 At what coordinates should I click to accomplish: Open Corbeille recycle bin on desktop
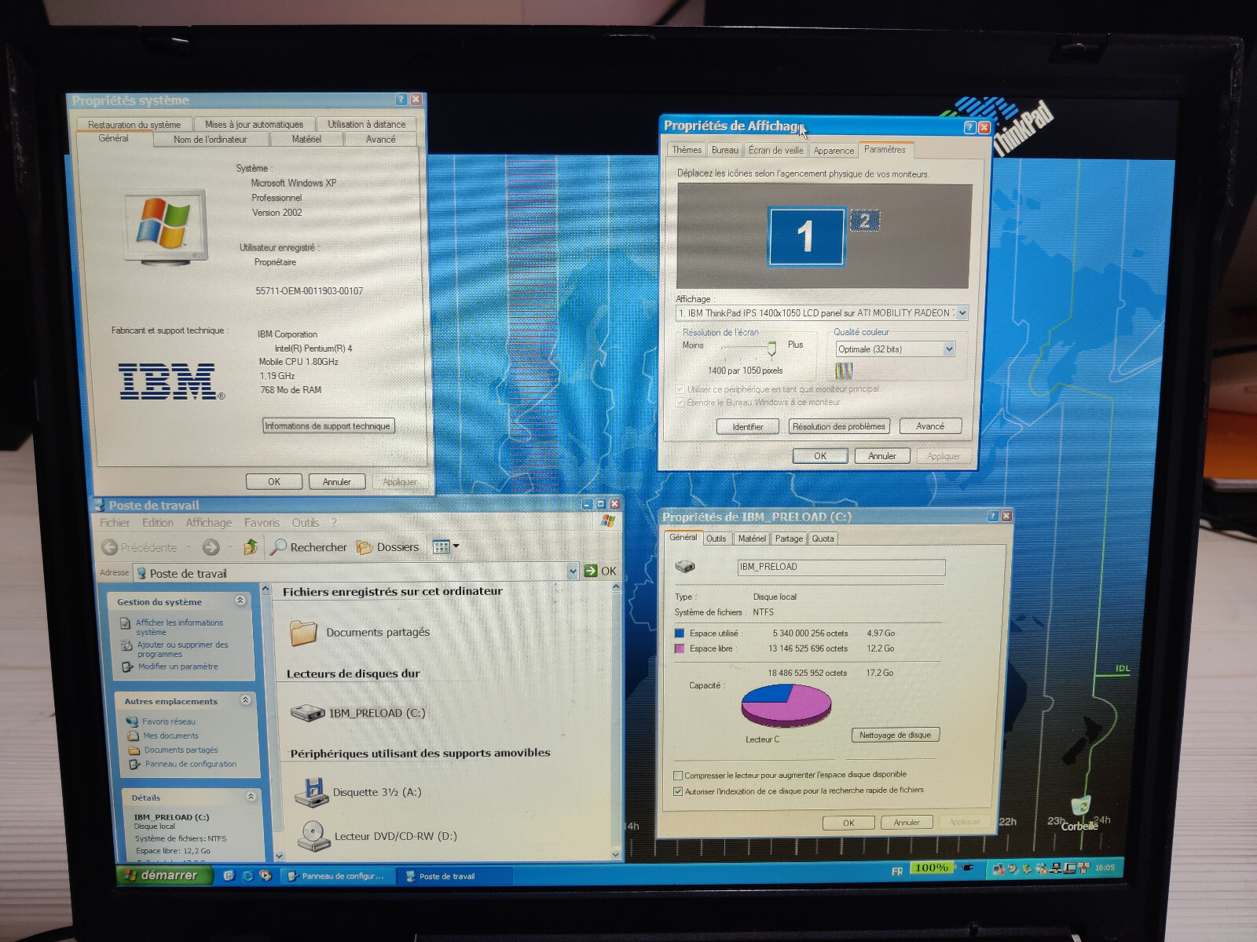pyautogui.click(x=1080, y=813)
